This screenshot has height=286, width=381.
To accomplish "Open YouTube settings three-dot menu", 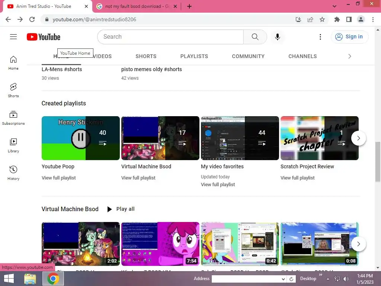I will pyautogui.click(x=320, y=37).
